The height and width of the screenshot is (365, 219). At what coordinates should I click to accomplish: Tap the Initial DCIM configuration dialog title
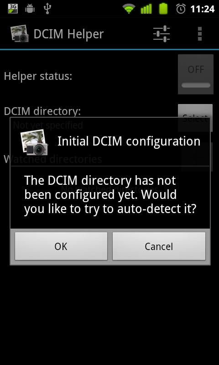tap(129, 141)
